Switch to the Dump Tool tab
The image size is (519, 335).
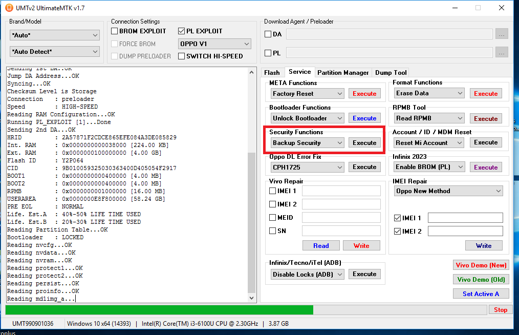tap(391, 73)
